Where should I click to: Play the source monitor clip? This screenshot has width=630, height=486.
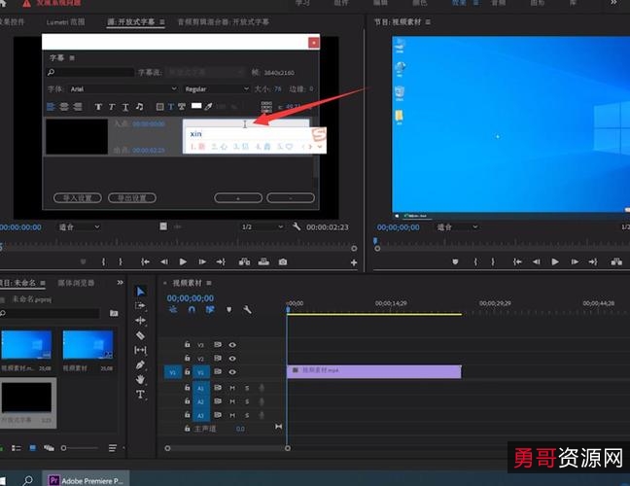[x=183, y=261]
